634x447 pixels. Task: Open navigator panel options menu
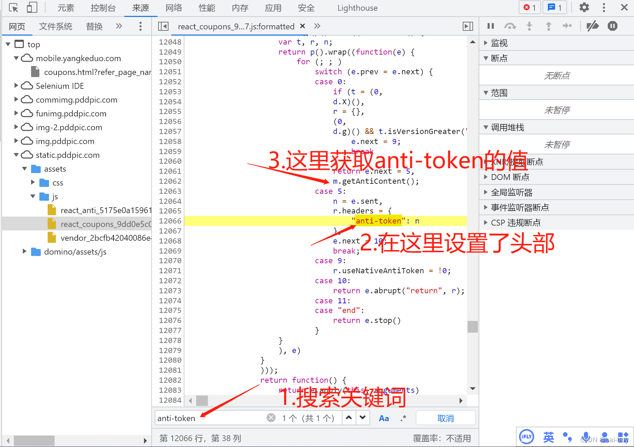pos(140,26)
